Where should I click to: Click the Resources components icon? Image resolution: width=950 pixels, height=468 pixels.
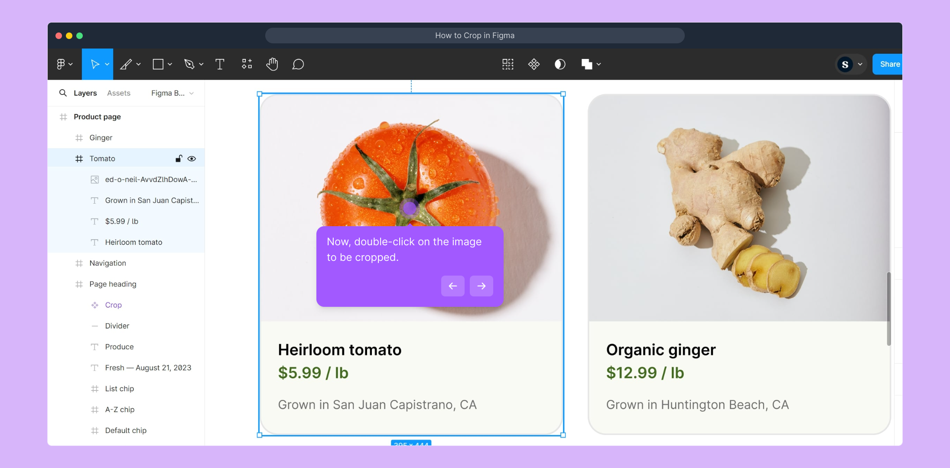click(x=247, y=65)
